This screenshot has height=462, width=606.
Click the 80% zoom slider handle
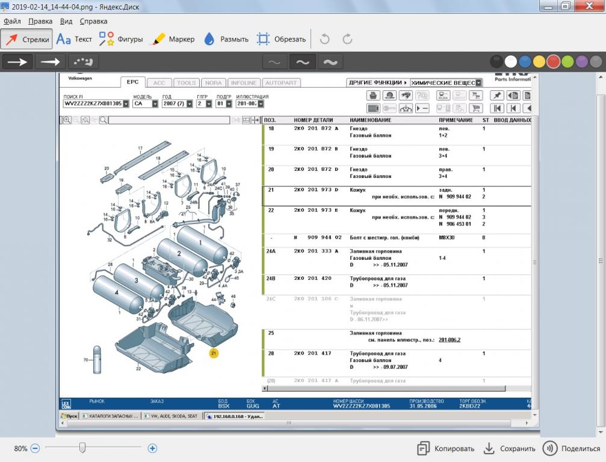[82, 448]
